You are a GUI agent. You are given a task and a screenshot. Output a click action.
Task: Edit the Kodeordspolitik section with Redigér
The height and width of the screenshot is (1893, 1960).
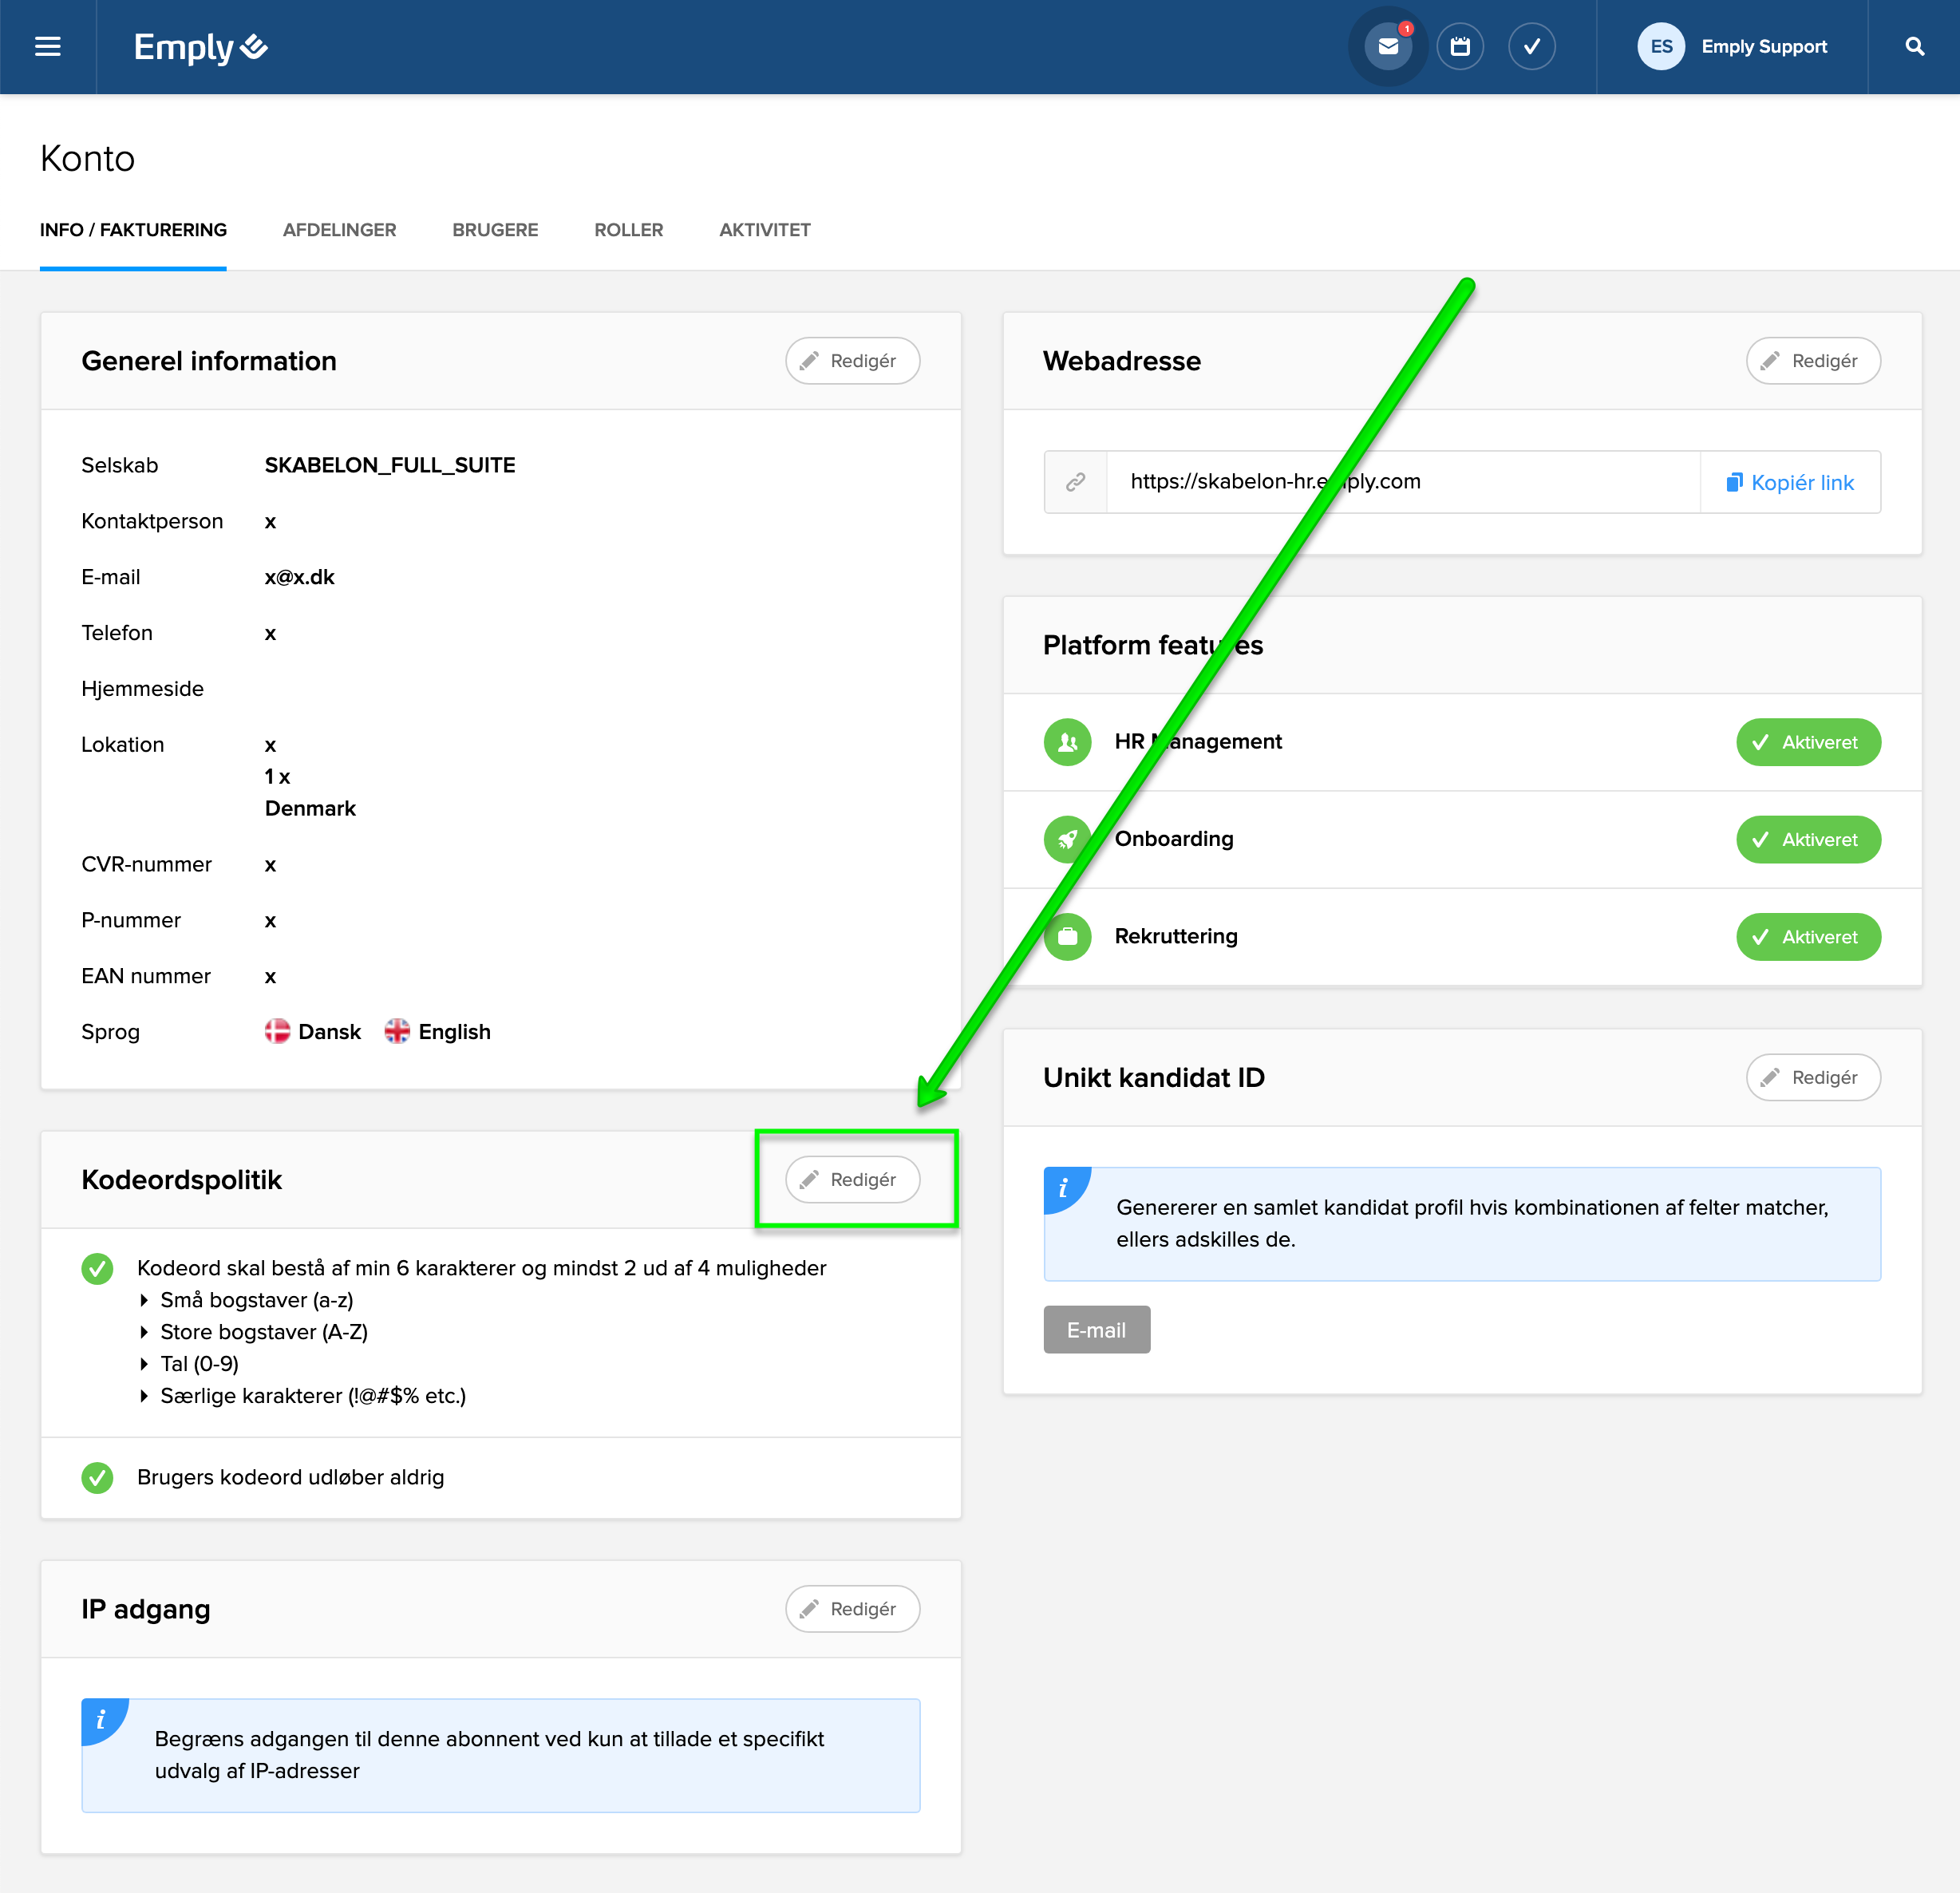852,1179
